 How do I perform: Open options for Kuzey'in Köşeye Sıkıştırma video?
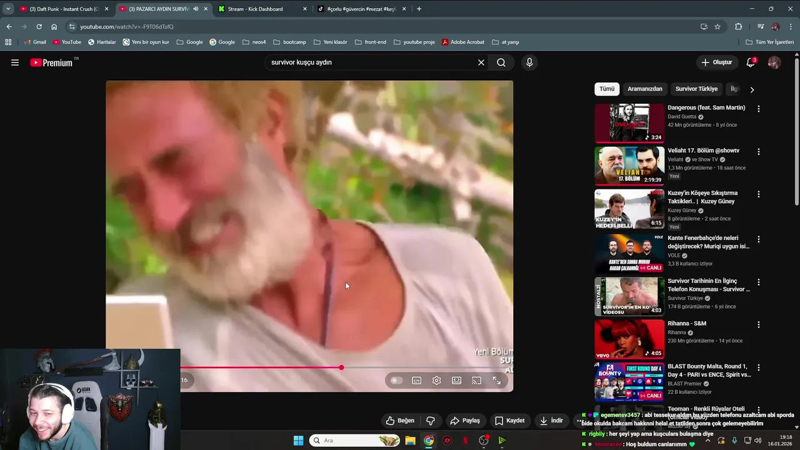click(759, 194)
